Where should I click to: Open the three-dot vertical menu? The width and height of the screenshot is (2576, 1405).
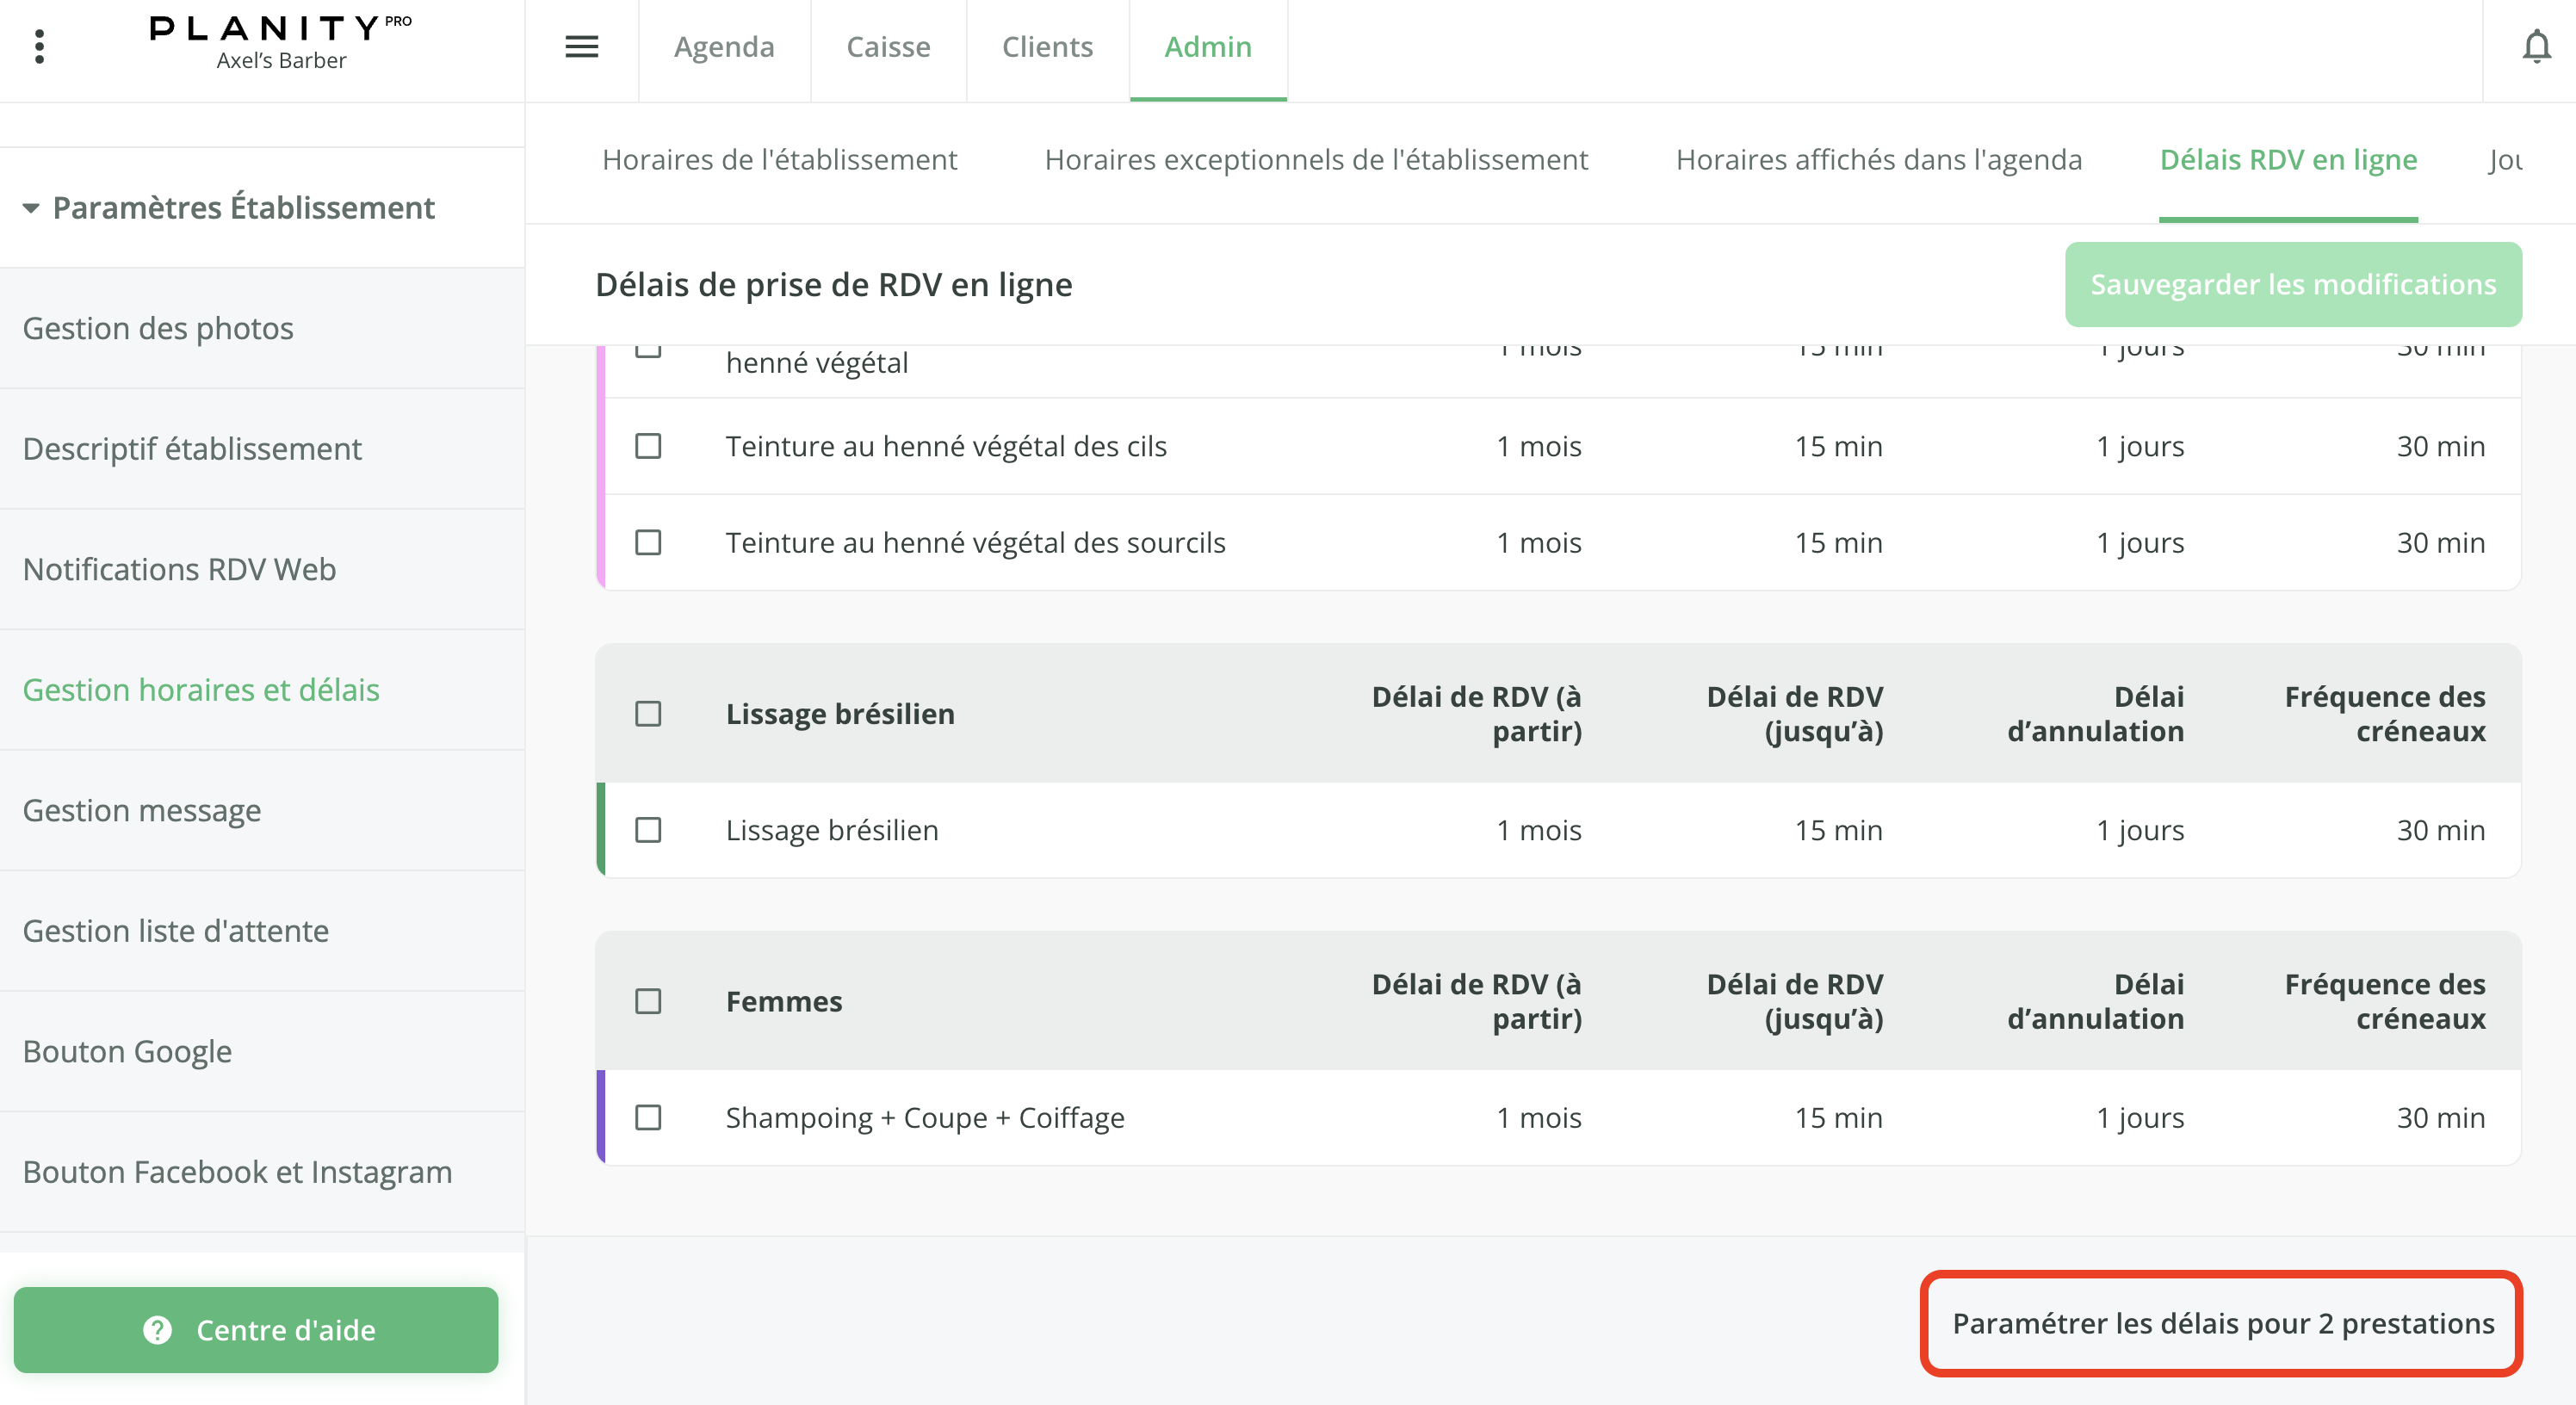click(x=39, y=47)
